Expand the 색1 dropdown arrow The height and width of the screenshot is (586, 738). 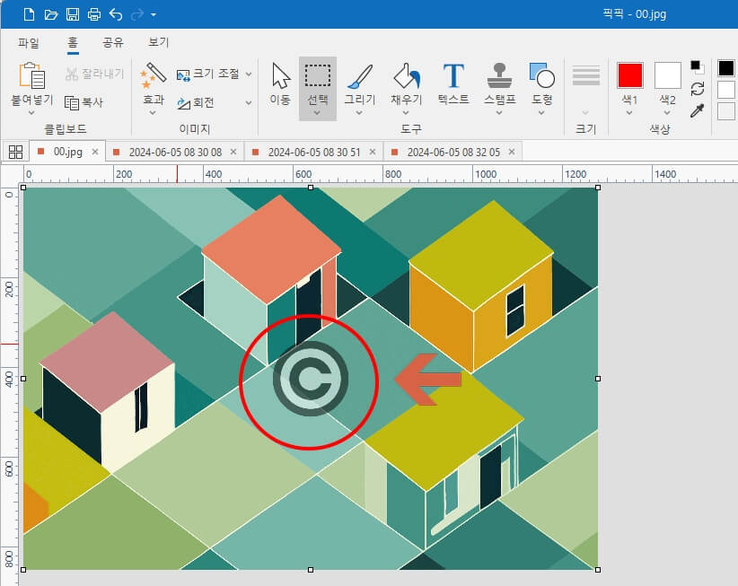point(629,113)
